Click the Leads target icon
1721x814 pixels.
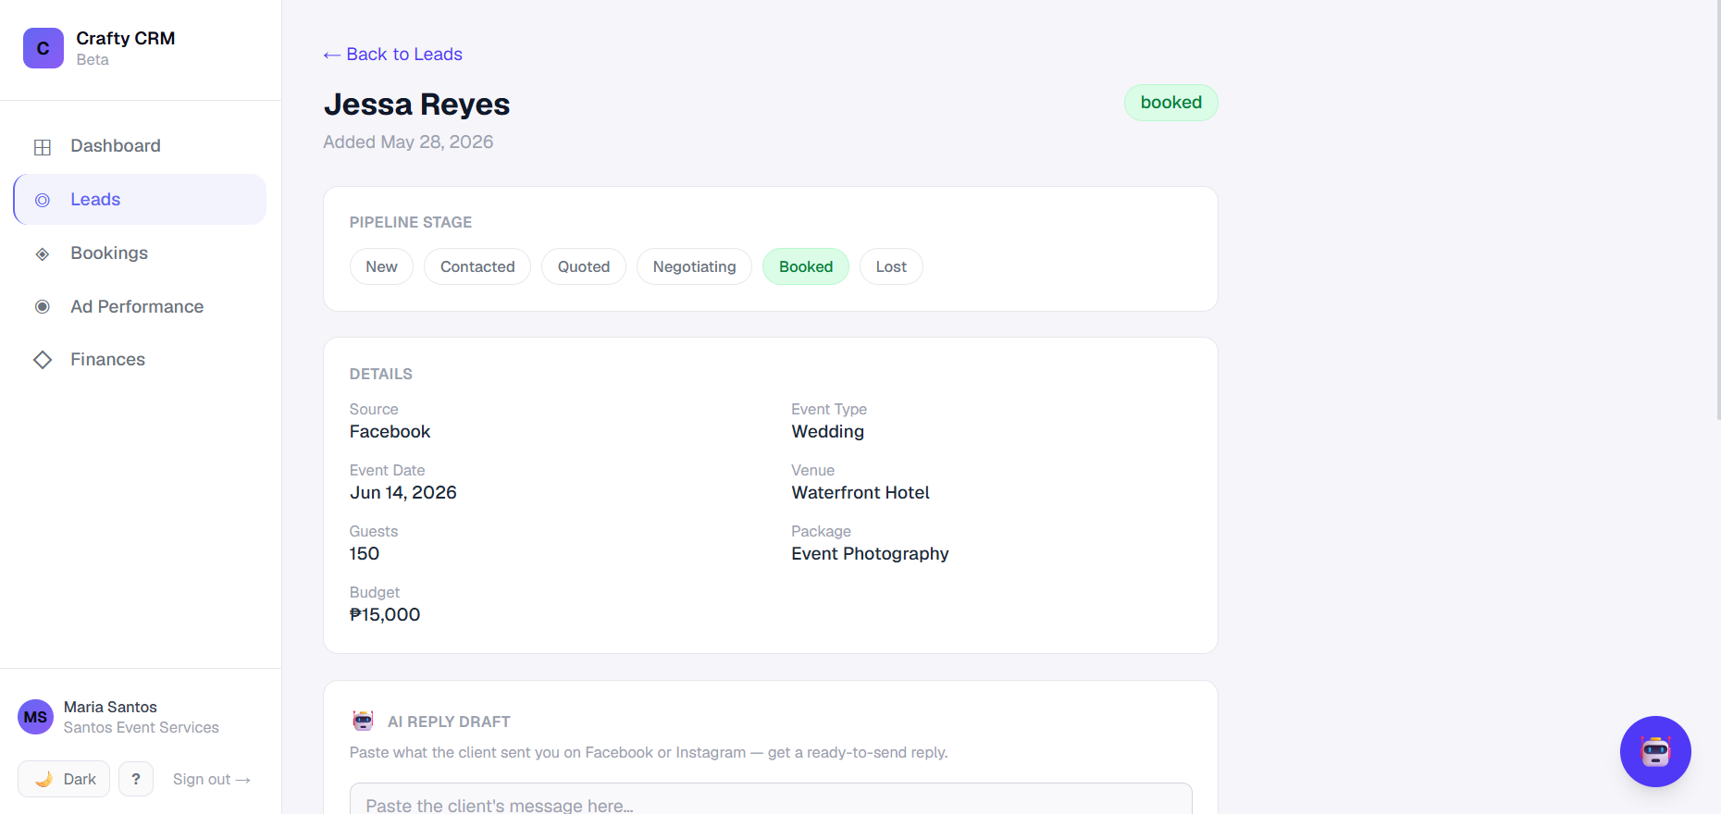(43, 200)
